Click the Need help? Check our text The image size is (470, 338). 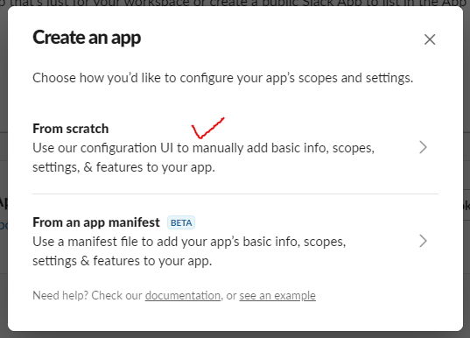point(88,296)
